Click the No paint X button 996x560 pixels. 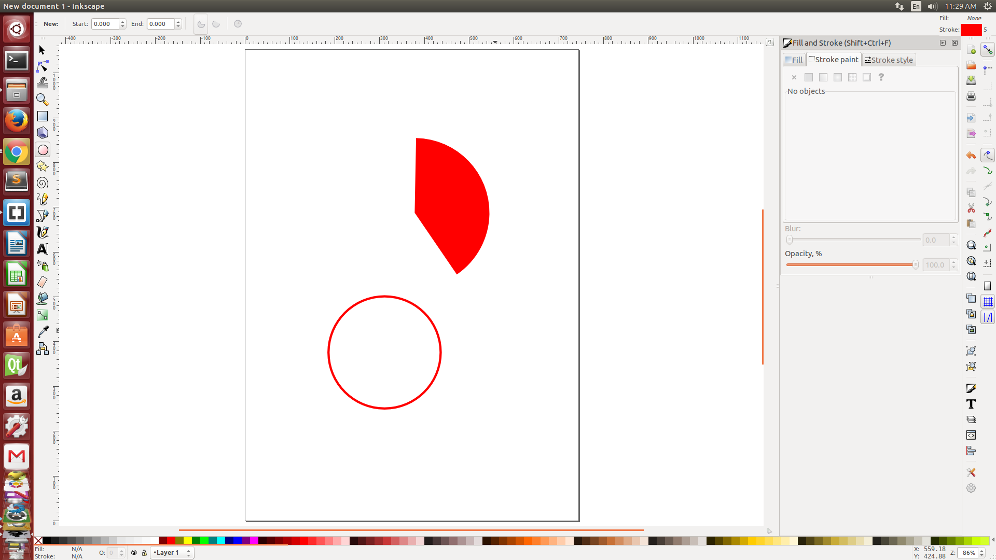tap(794, 77)
